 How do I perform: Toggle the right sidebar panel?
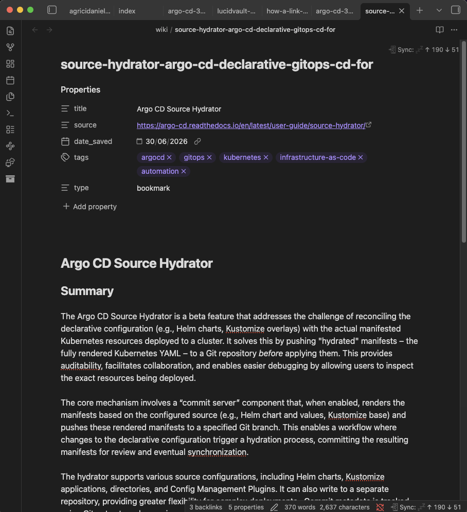456,10
